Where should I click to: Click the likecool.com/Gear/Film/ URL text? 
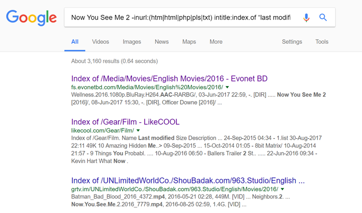point(102,130)
